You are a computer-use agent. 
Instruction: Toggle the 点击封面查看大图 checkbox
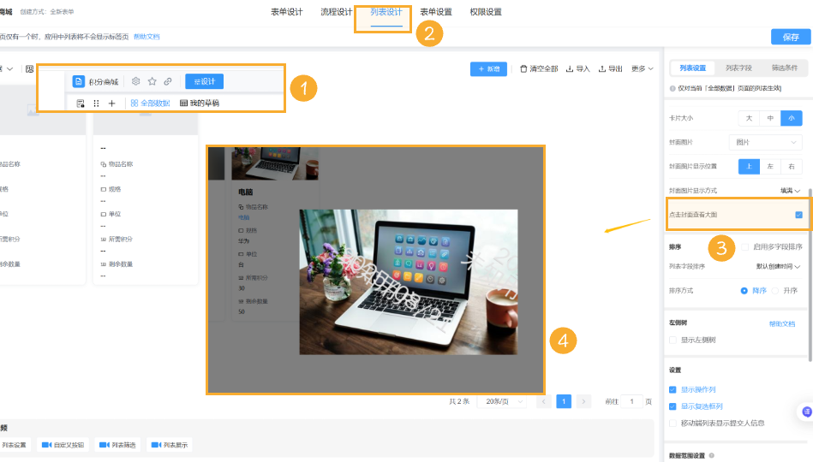tap(798, 215)
